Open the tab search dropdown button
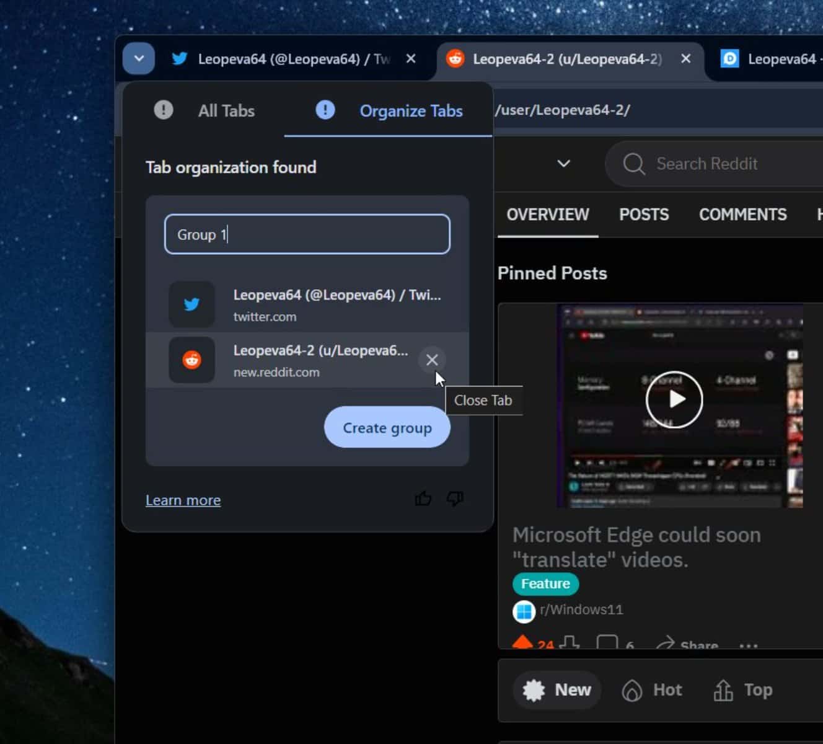Viewport: 823px width, 744px height. click(138, 59)
